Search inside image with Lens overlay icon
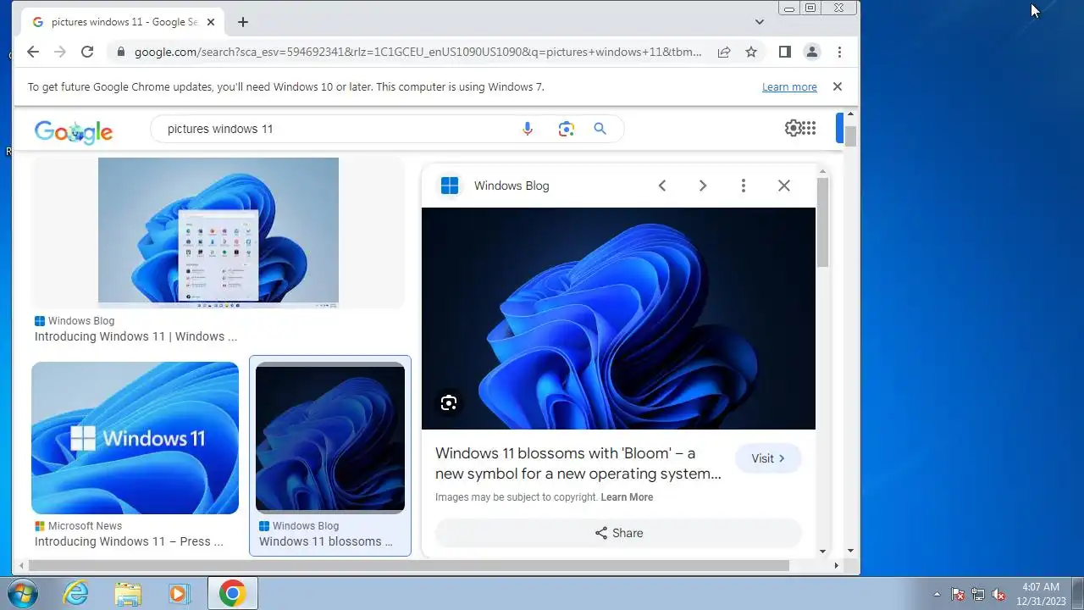Viewport: 1084px width, 610px height. click(x=449, y=402)
